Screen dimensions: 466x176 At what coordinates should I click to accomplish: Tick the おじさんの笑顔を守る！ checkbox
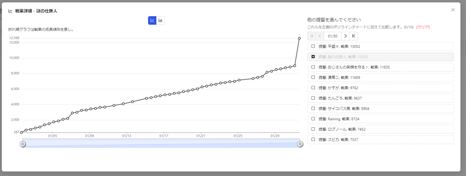313,67
